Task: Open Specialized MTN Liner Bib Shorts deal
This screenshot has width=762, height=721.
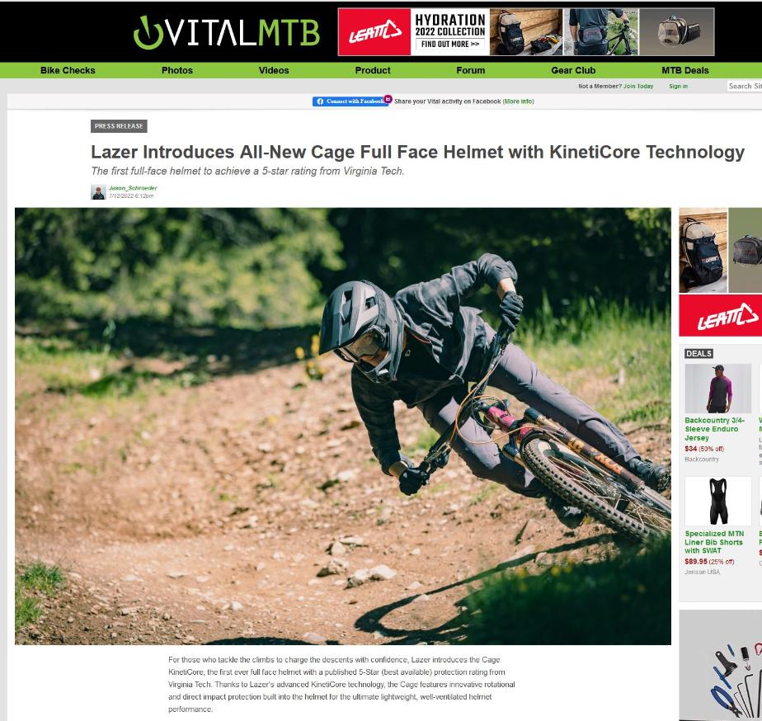Action: [713, 542]
